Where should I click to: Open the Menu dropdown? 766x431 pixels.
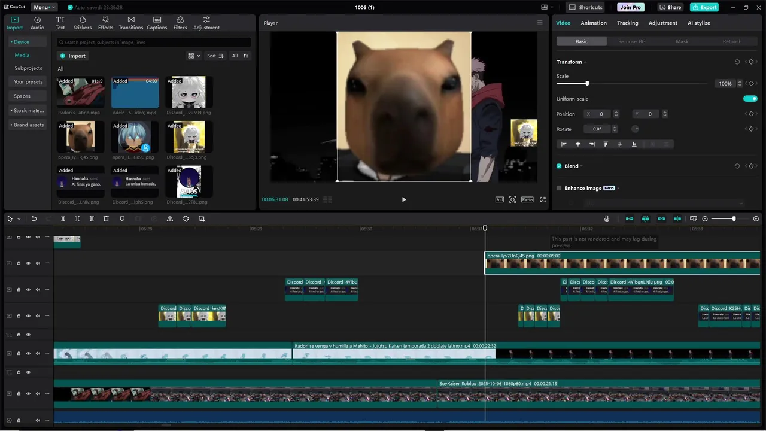(44, 7)
